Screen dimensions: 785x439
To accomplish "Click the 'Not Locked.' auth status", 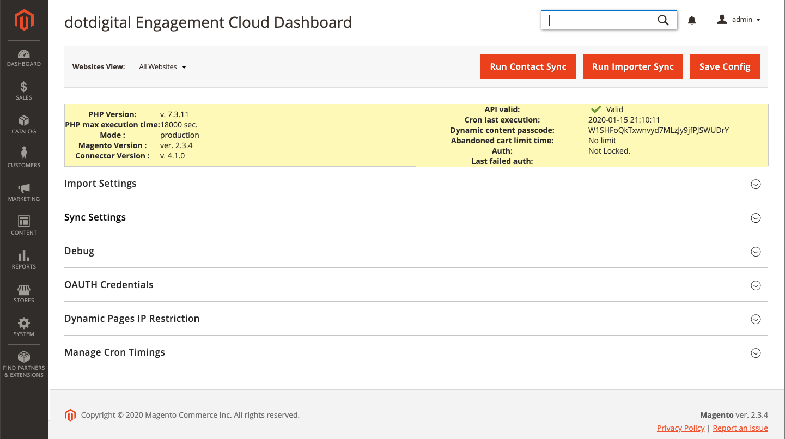I will [x=609, y=151].
